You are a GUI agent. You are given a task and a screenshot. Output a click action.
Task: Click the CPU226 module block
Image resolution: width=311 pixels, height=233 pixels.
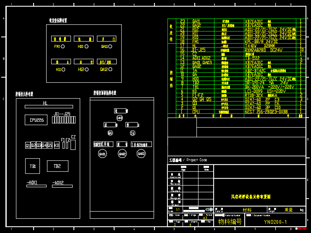click(37, 120)
